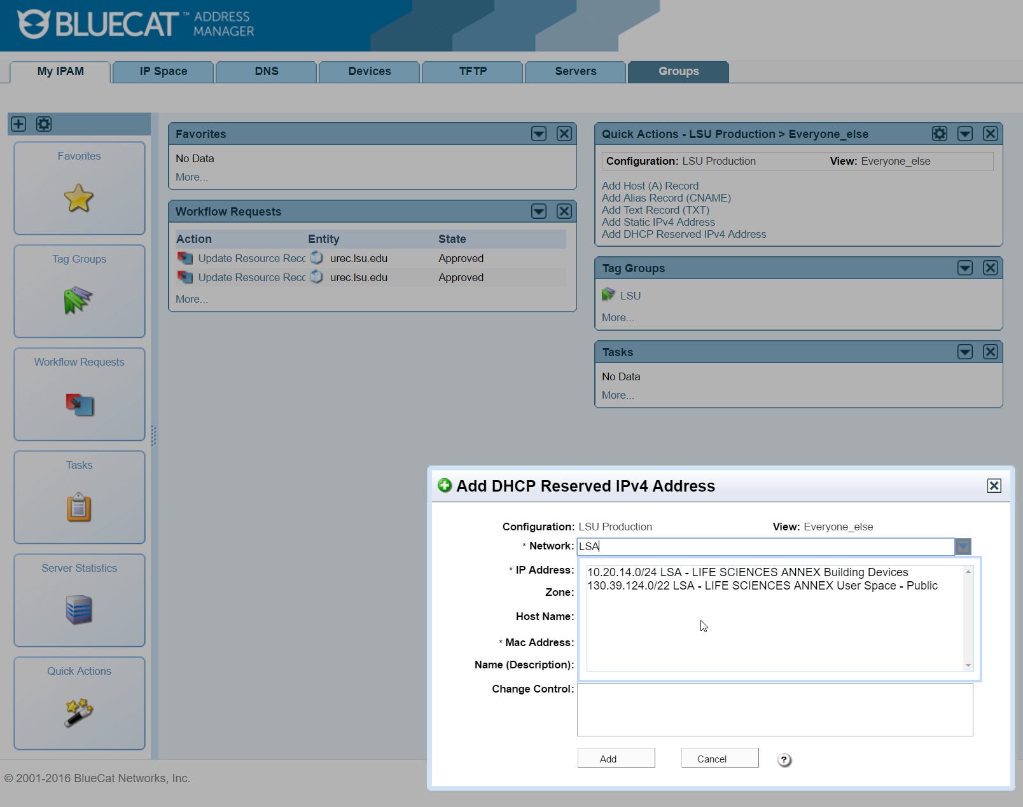
Task: Open the Tasks clipboard icon in sidebar
Action: tap(79, 507)
